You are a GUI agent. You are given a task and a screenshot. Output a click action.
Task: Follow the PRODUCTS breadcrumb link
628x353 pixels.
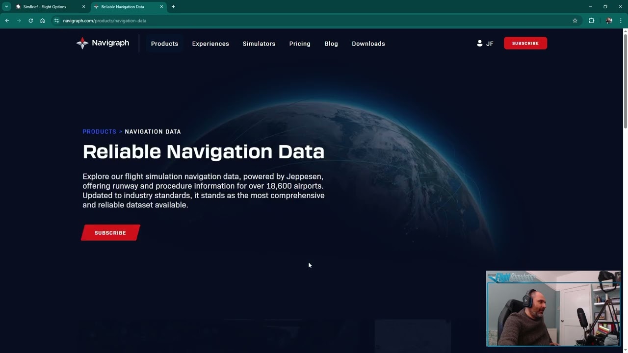tap(100, 131)
